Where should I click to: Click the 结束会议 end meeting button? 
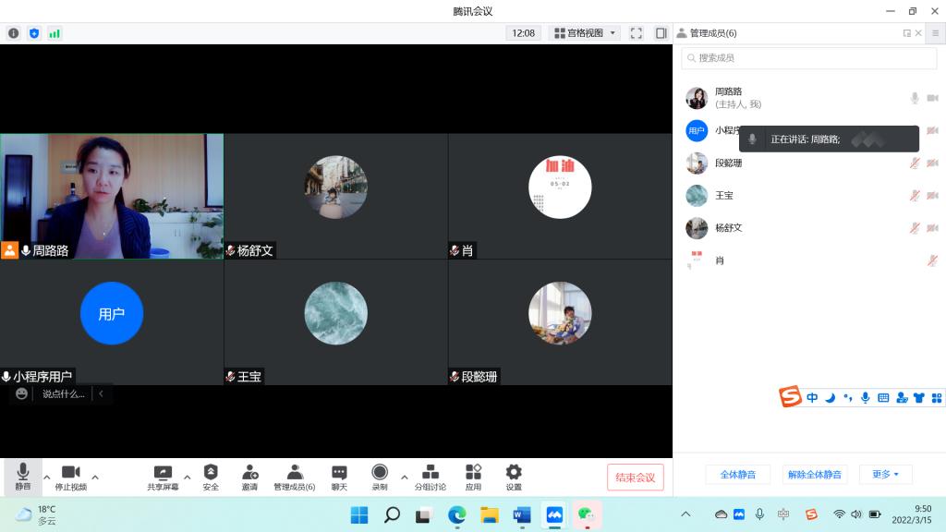pos(635,478)
